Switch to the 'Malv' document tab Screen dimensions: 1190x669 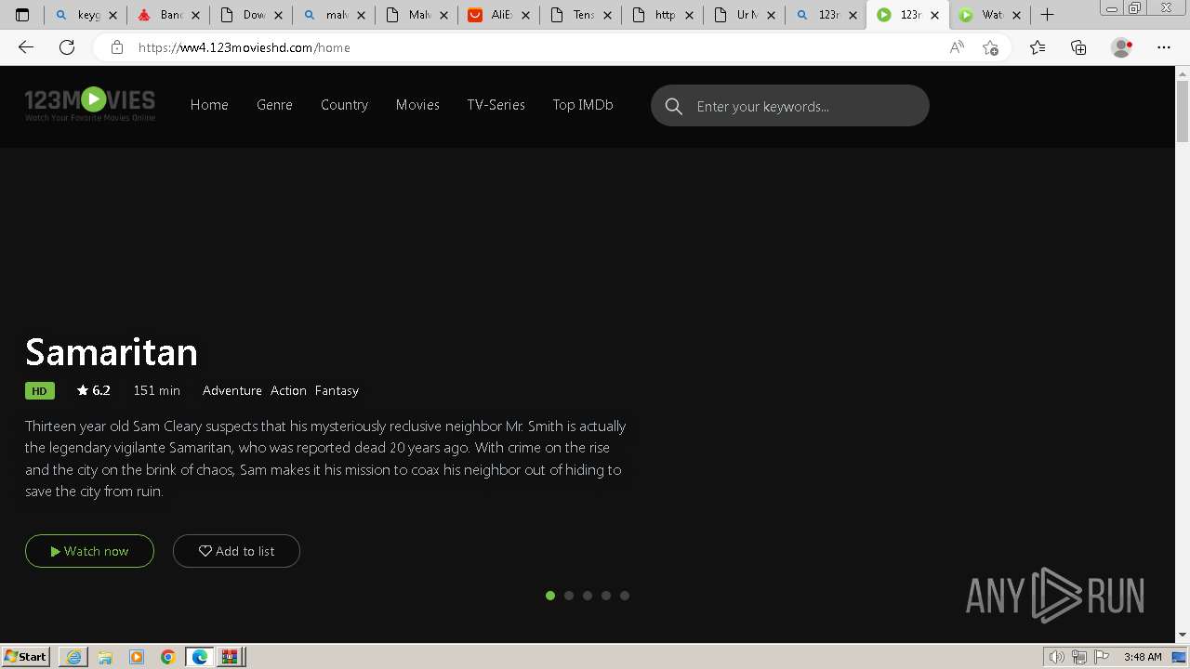pyautogui.click(x=408, y=15)
